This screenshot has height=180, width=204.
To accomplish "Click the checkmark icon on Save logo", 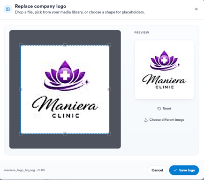I will [175, 170].
